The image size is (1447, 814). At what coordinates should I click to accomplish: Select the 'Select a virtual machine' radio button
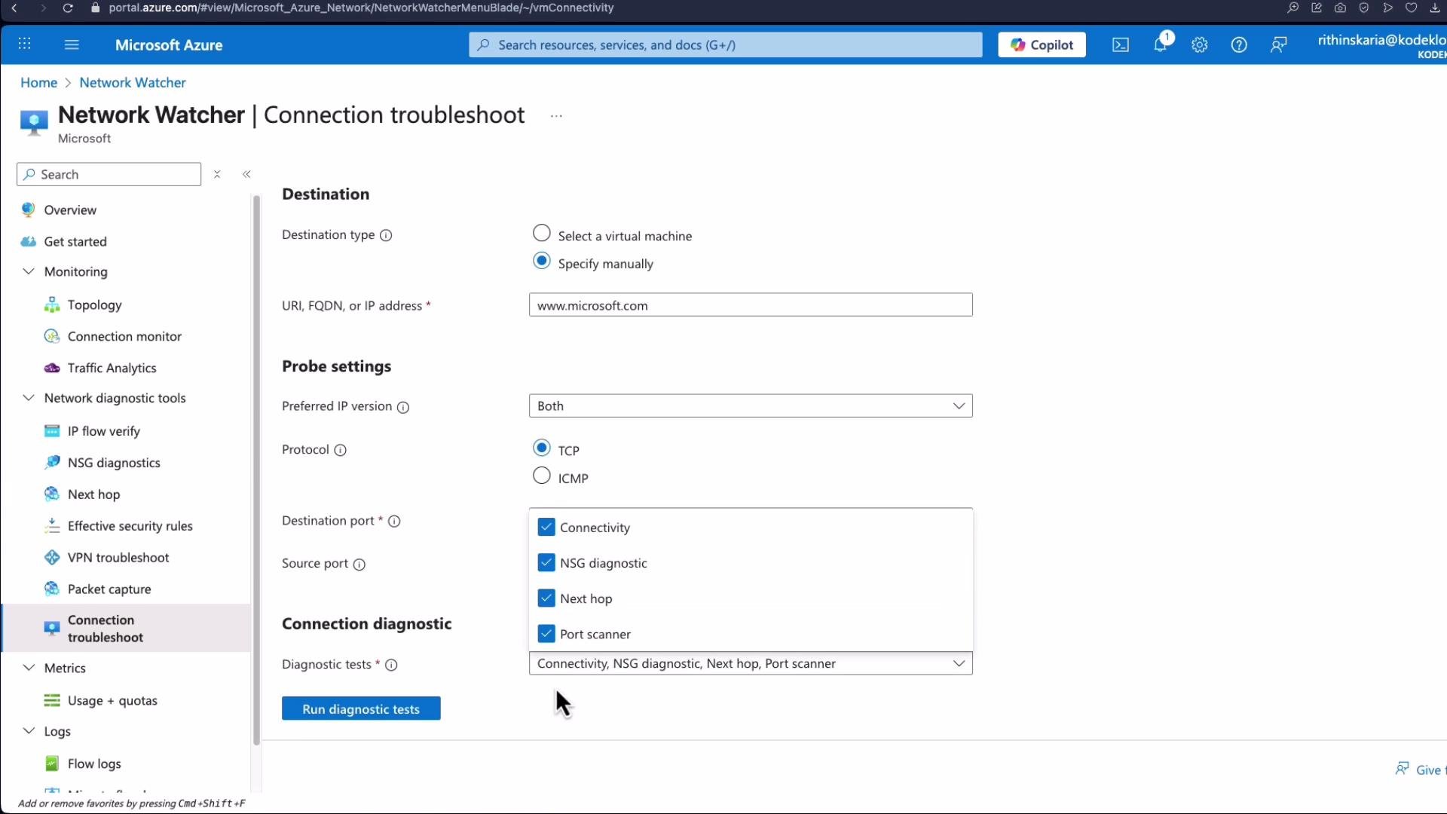[x=541, y=233]
